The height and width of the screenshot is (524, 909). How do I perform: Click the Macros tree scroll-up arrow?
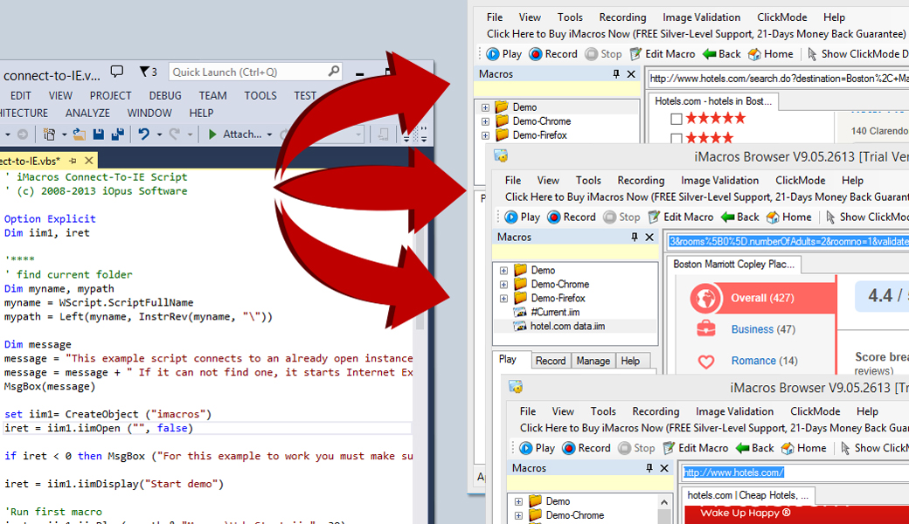664,502
